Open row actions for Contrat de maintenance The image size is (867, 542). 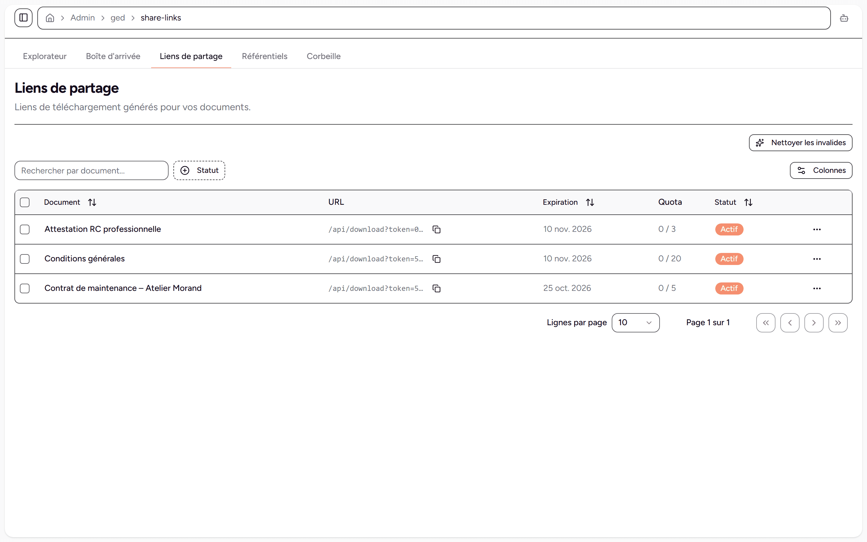pyautogui.click(x=817, y=288)
